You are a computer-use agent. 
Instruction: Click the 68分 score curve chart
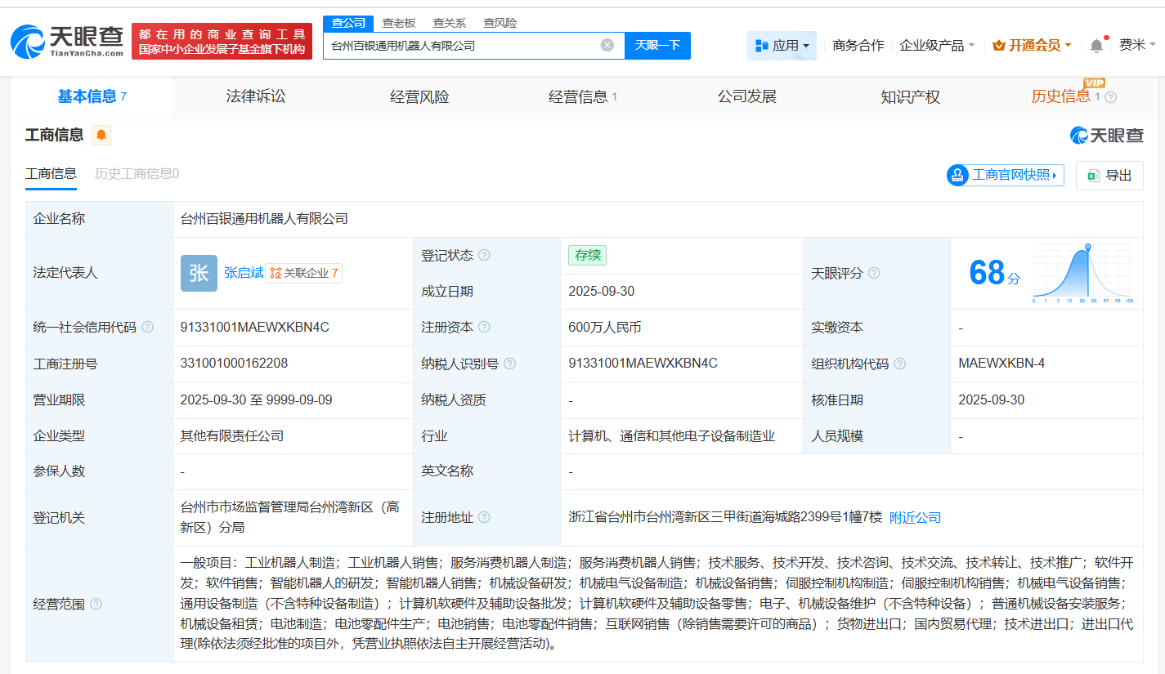pyautogui.click(x=1083, y=274)
